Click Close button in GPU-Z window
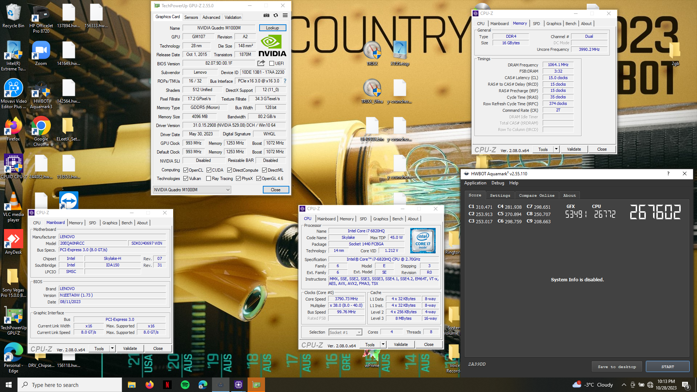The width and height of the screenshot is (697, 392). coord(276,189)
